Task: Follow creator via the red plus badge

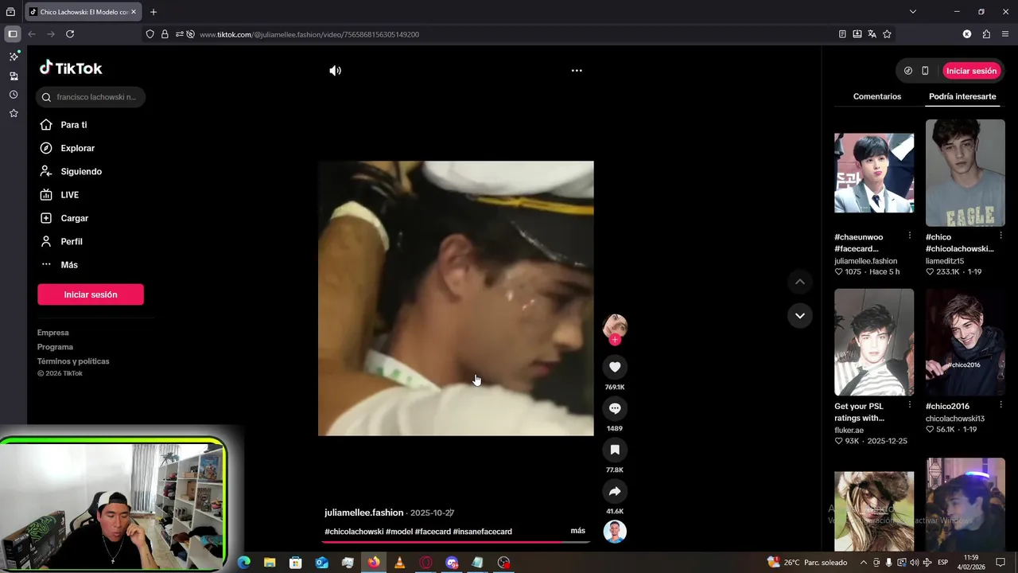Action: pos(615,340)
